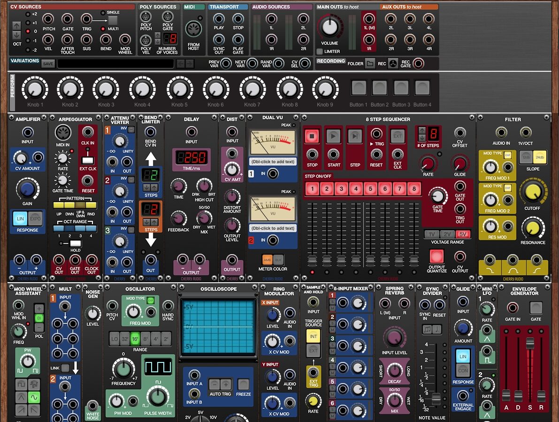Image resolution: width=559 pixels, height=422 pixels.
Task: Click the Variations name text field
Action: [x=115, y=64]
